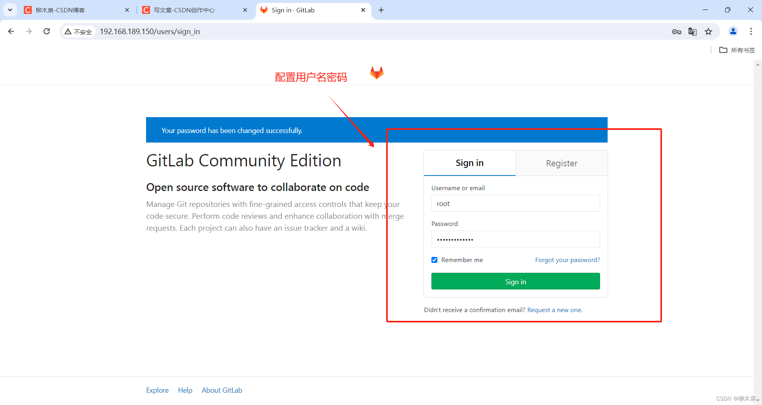The height and width of the screenshot is (405, 762).
Task: Switch to the 写文章-CSDN创作中心 tab
Action: (x=195, y=10)
